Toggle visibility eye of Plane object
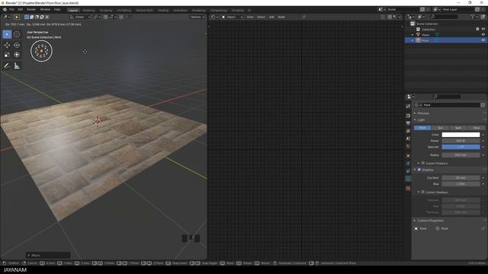Screen dimensions: 488x274 [x=483, y=35]
